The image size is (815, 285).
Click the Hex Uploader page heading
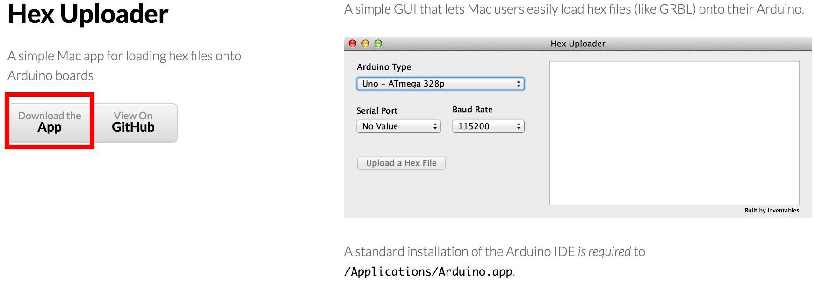pyautogui.click(x=89, y=14)
